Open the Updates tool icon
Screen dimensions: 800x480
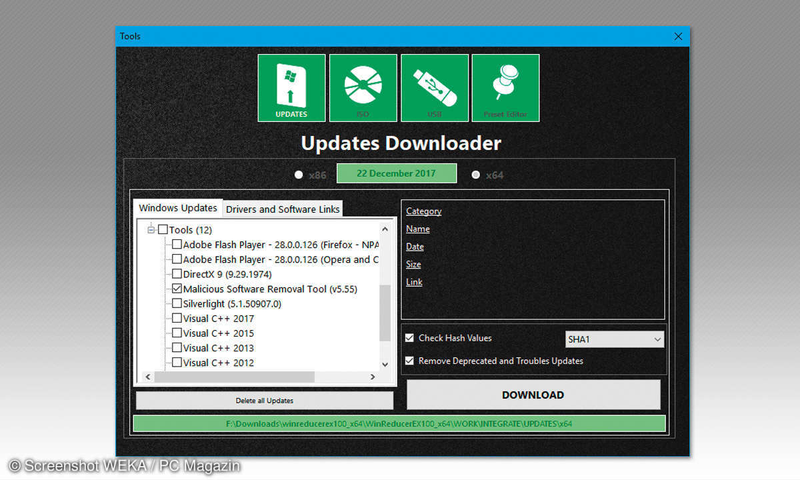[x=291, y=88]
